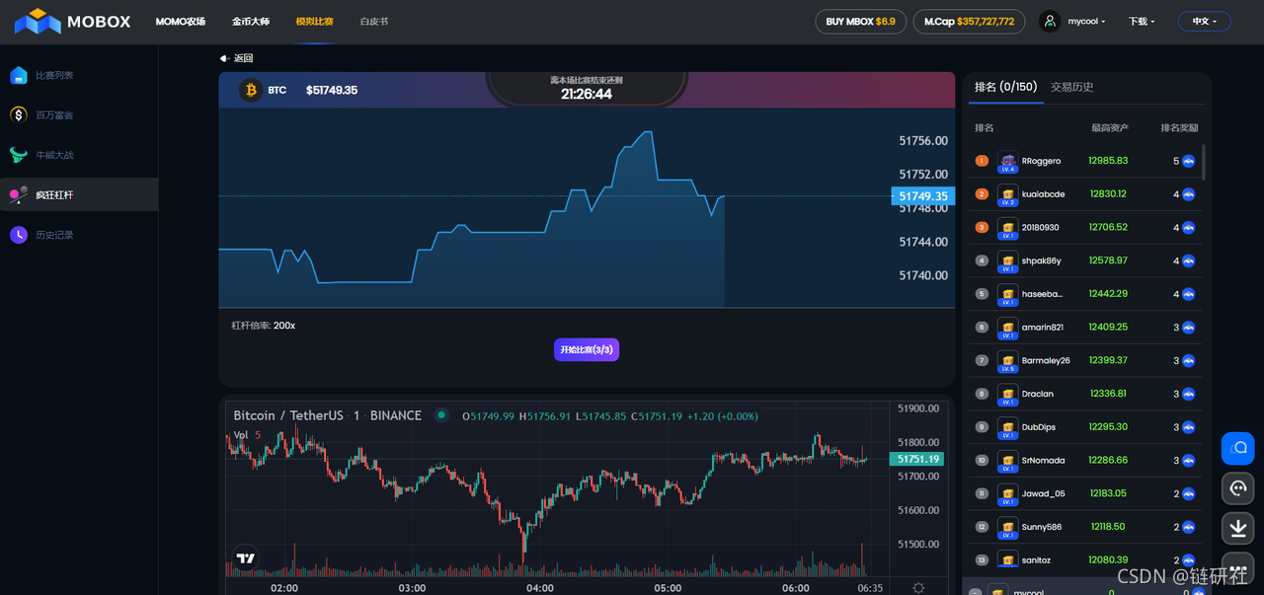Select the 疯狂杠杆 sidebar item

tap(79, 194)
